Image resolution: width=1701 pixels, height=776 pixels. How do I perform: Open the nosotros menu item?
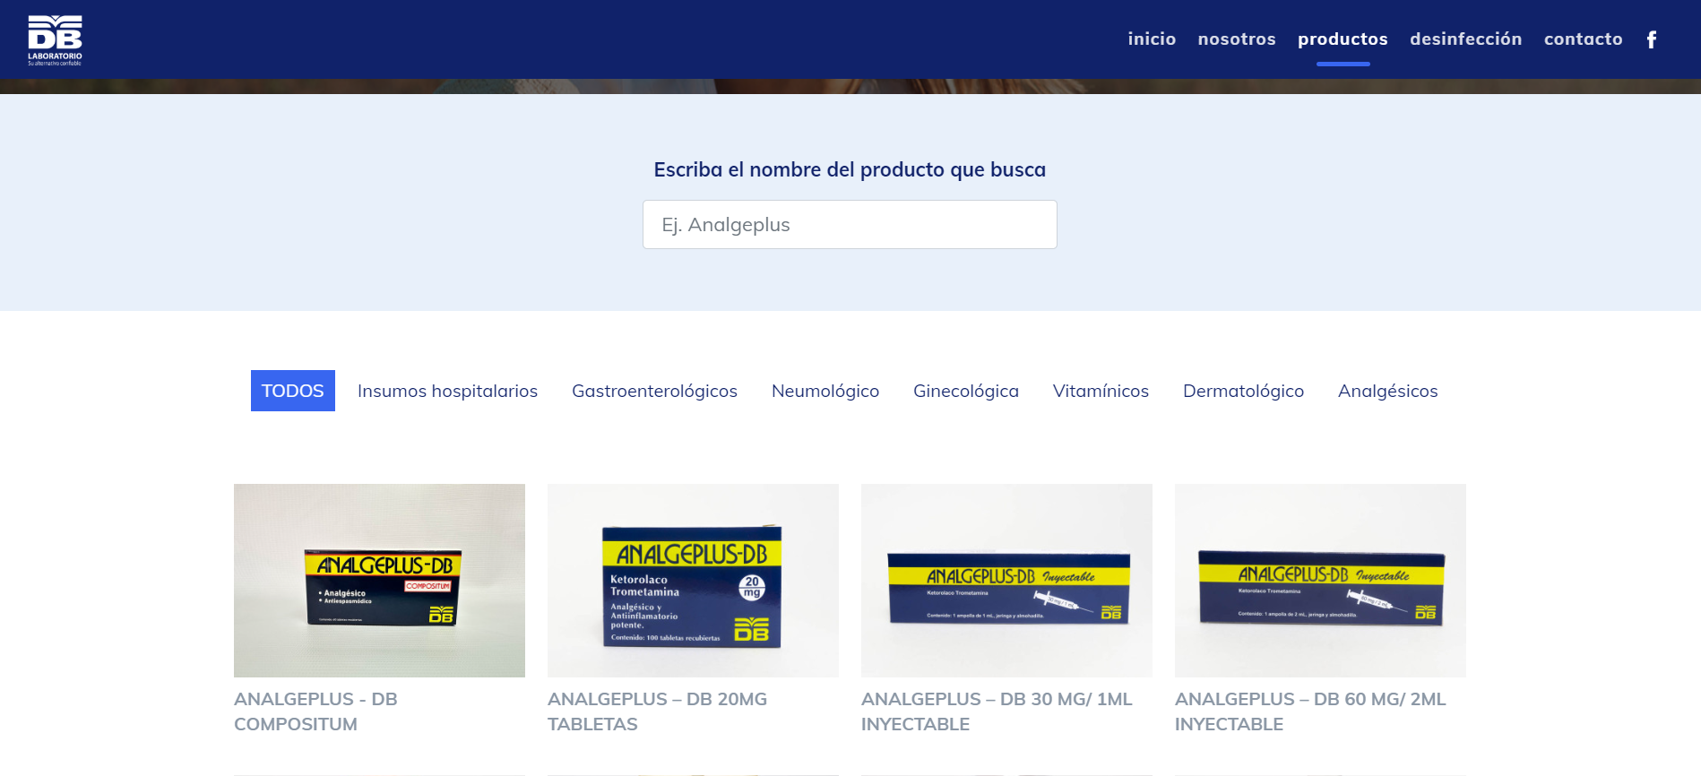1237,39
